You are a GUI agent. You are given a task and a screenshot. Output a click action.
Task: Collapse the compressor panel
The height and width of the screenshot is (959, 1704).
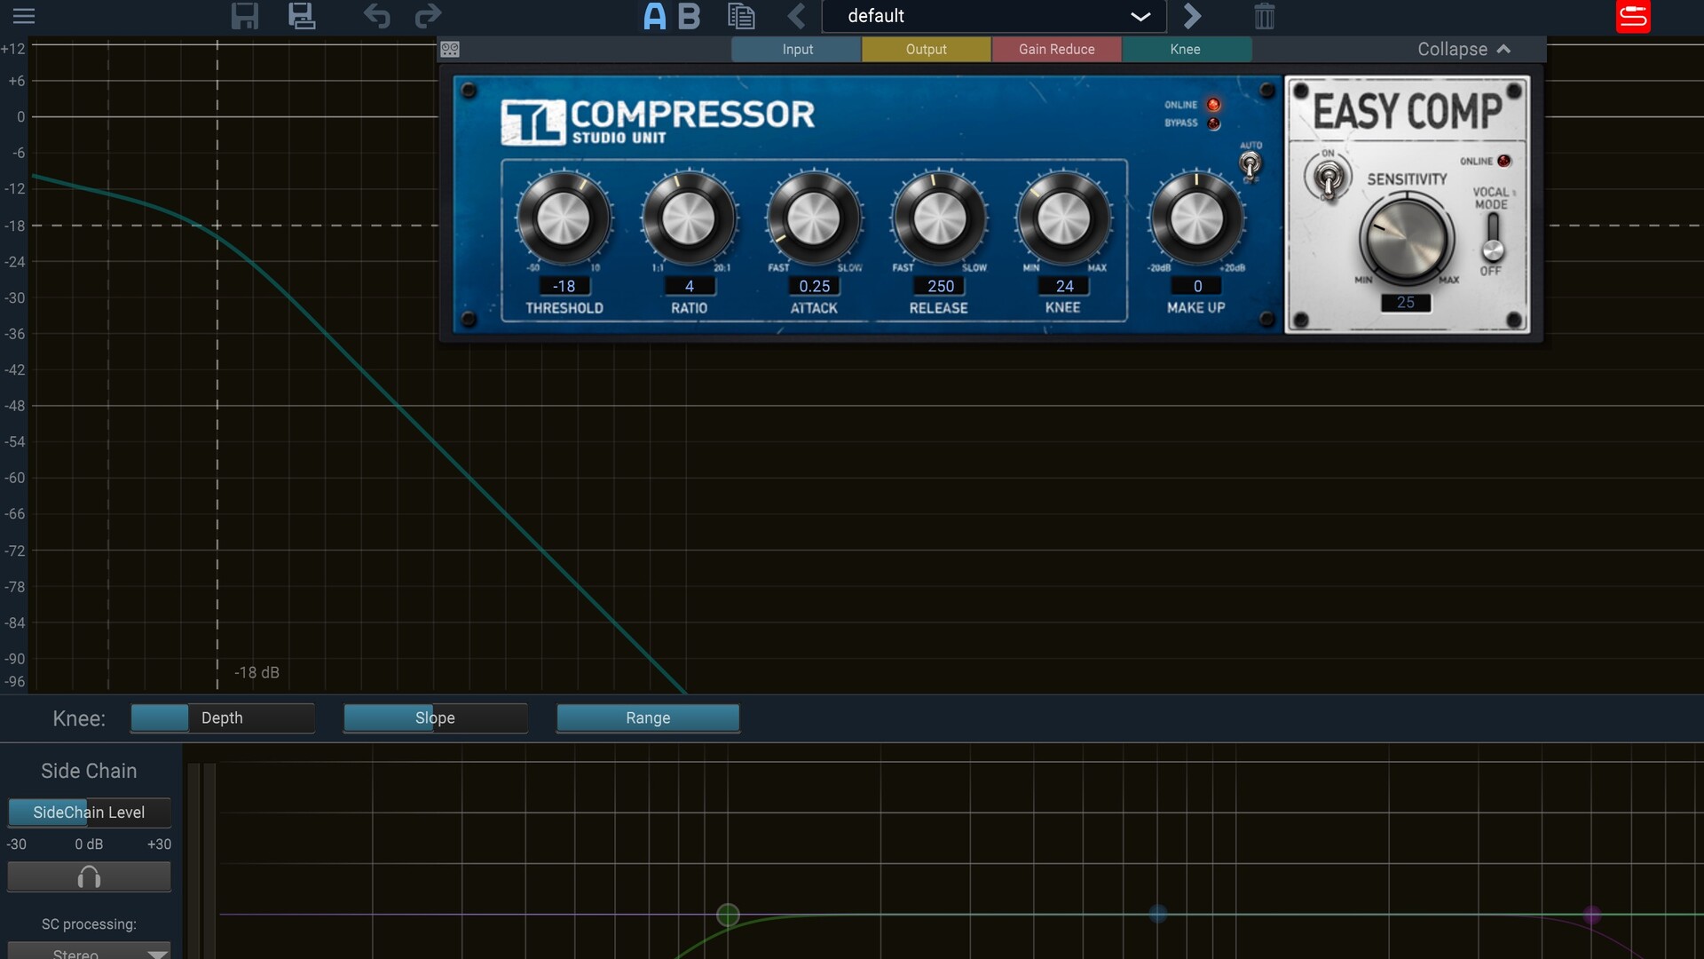click(1463, 50)
